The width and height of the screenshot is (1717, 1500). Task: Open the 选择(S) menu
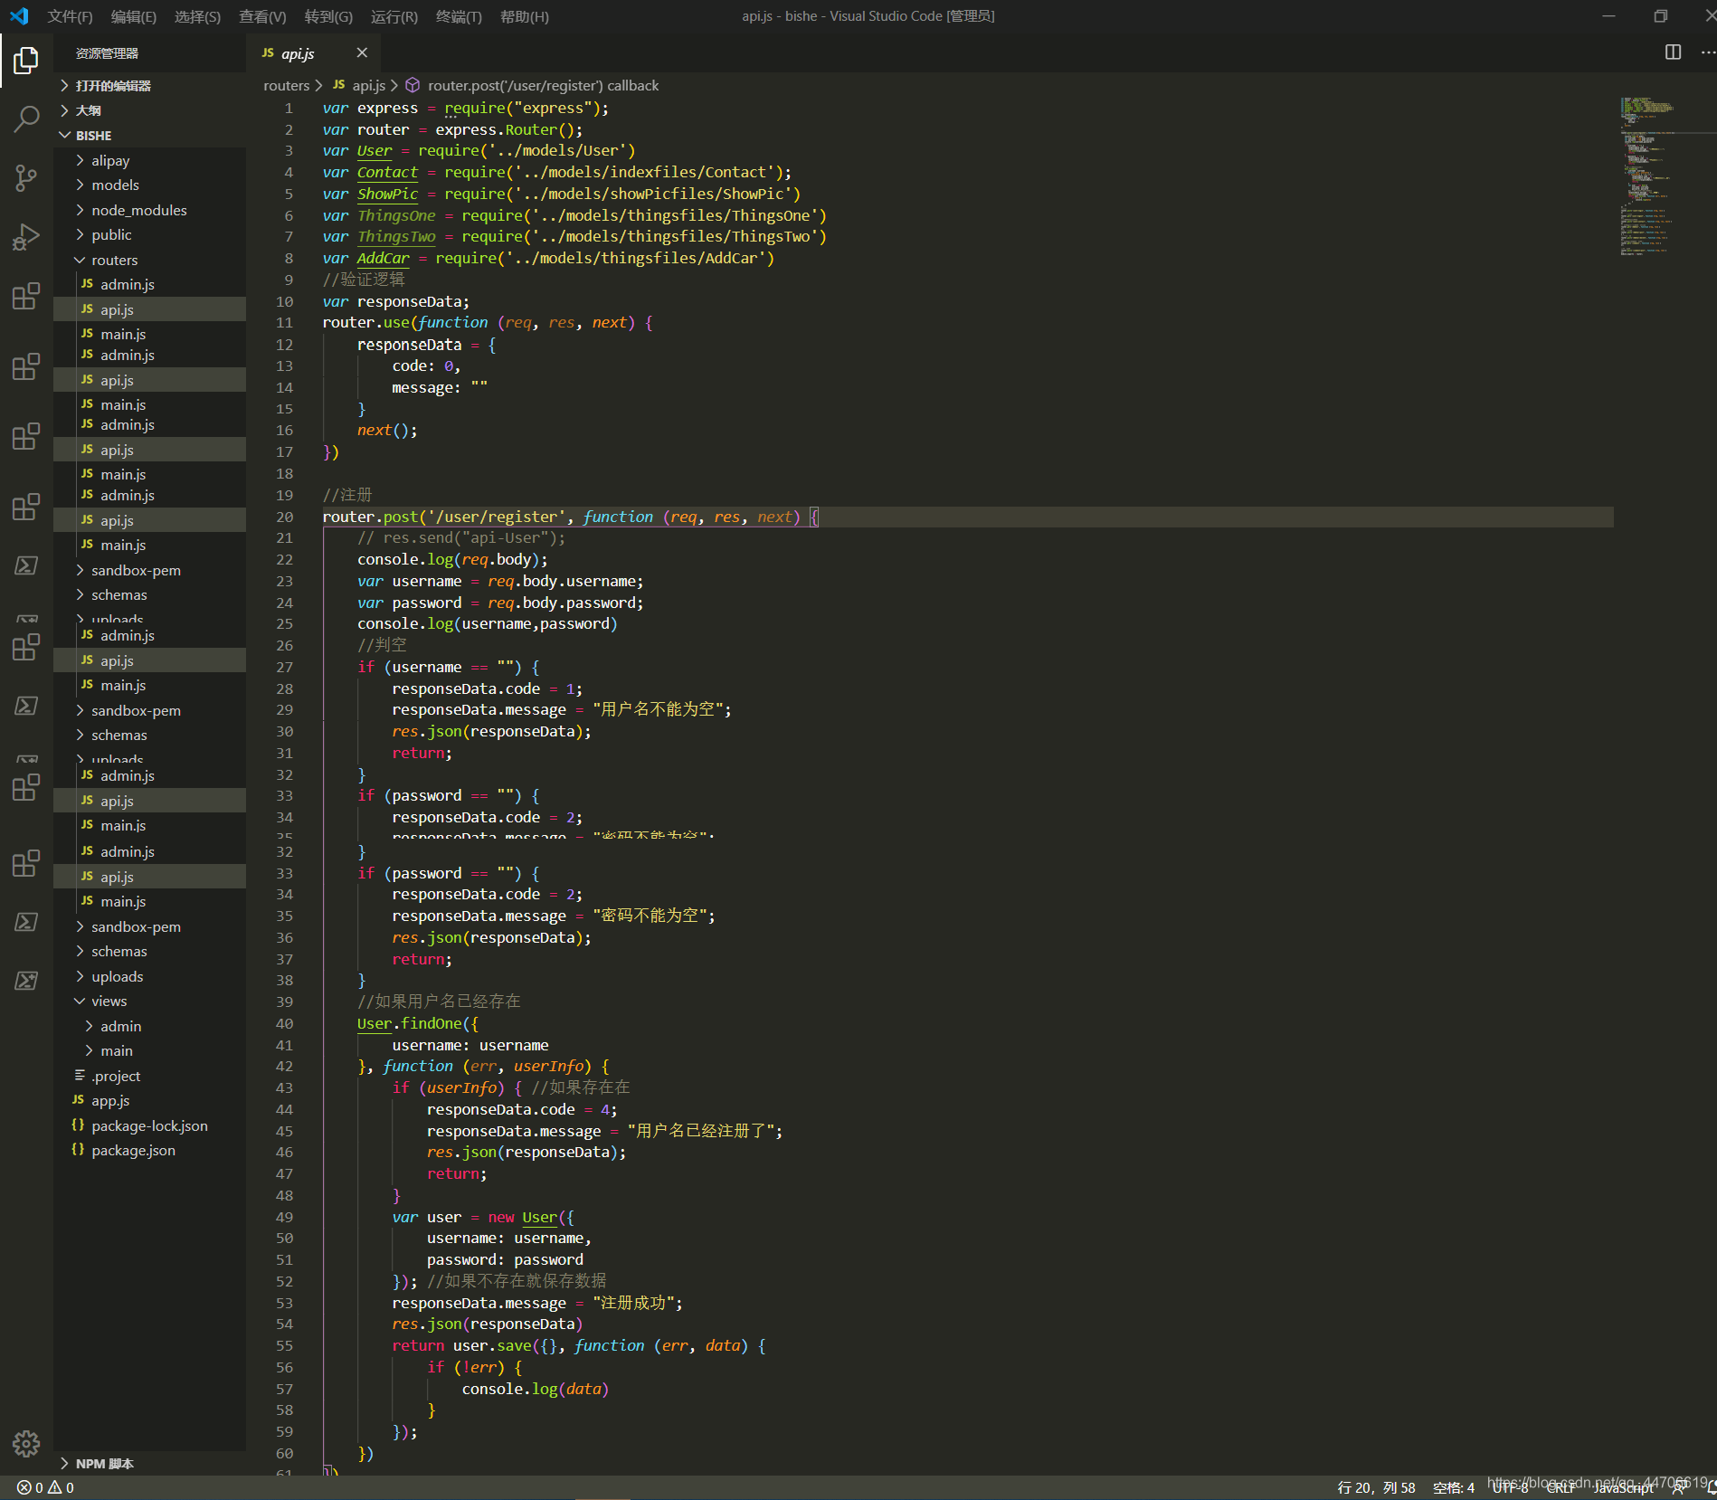tap(197, 16)
